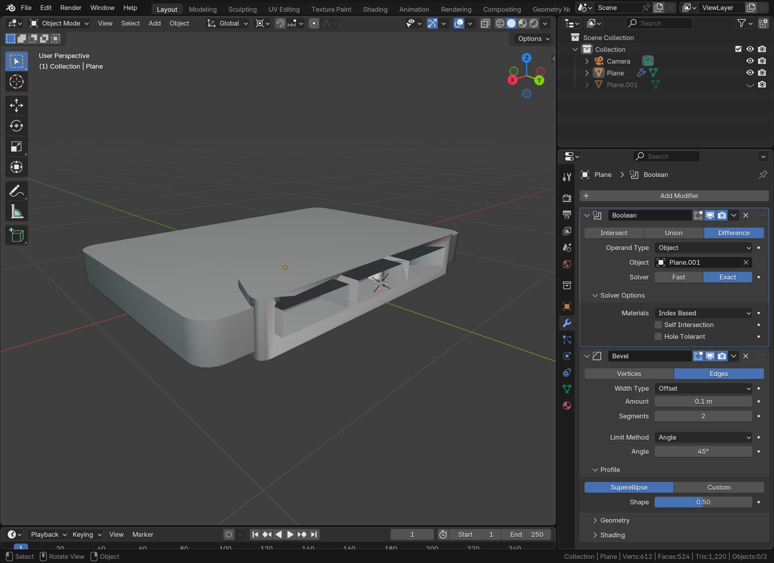Open the Render properties tab

point(567,198)
